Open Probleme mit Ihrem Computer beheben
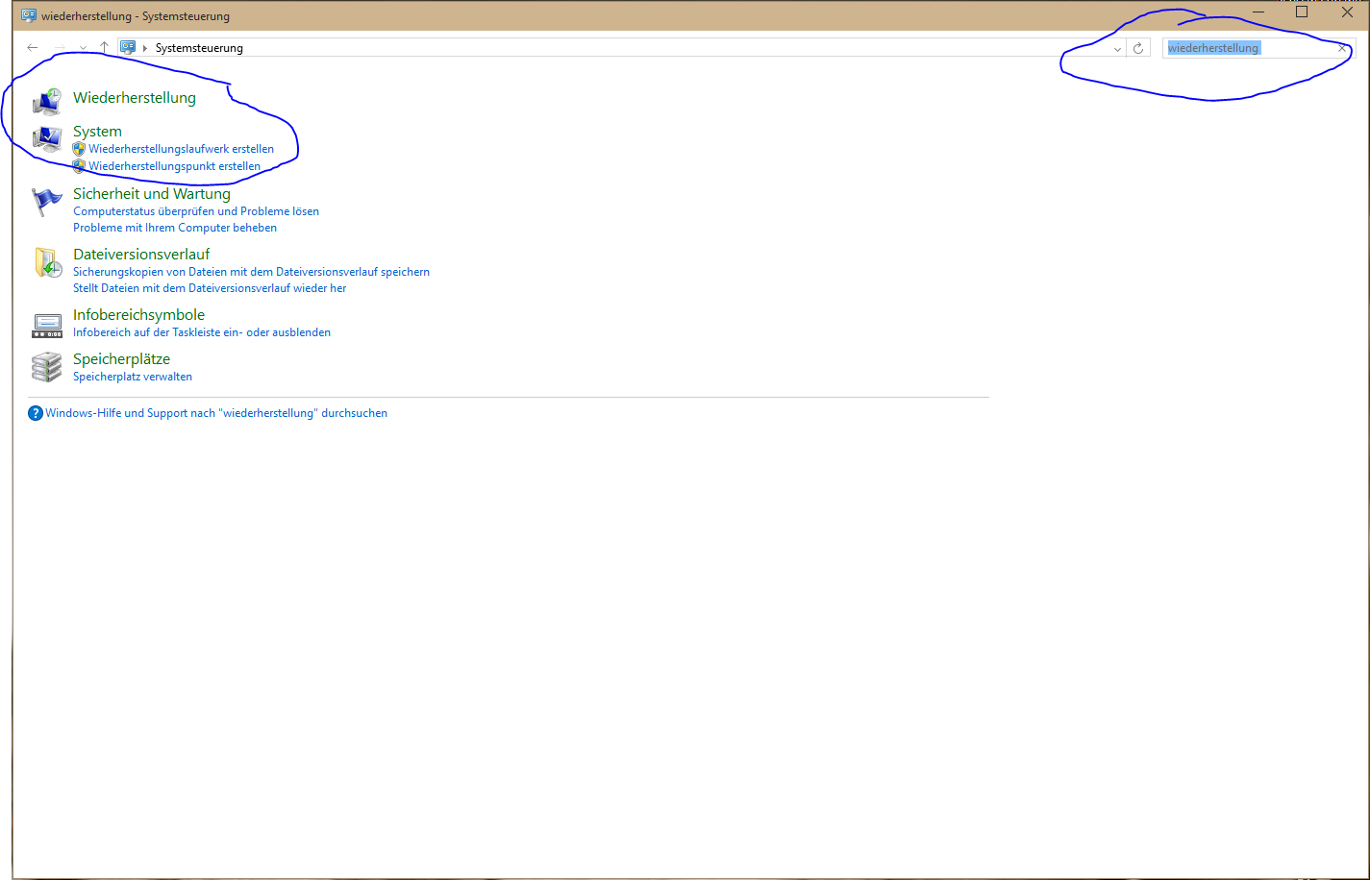Viewport: 1370px width, 880px height. (175, 228)
